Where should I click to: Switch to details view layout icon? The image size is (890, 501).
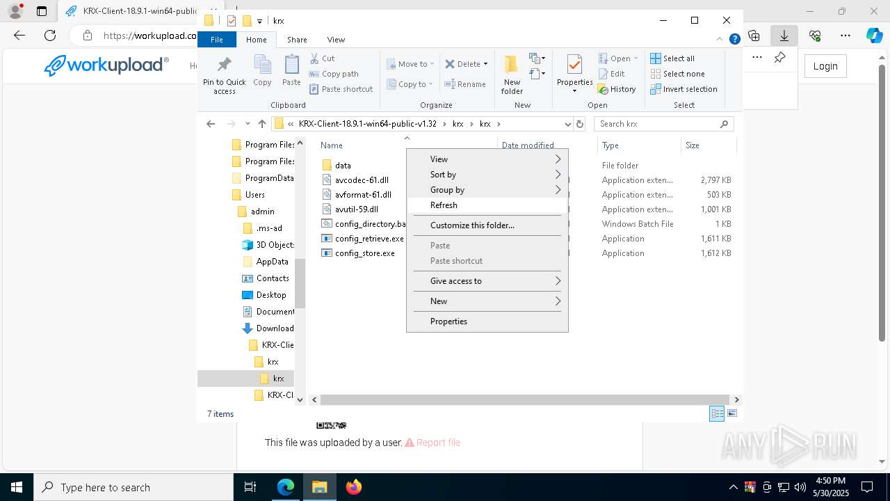click(717, 413)
